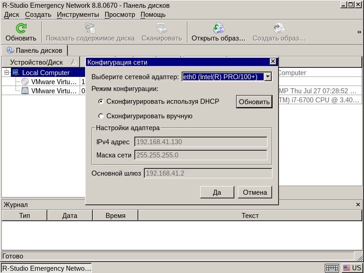Show more toolbar items via double chevron

tap(359, 32)
